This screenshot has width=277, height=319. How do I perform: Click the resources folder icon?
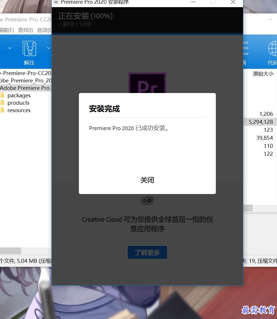pyautogui.click(x=3, y=110)
